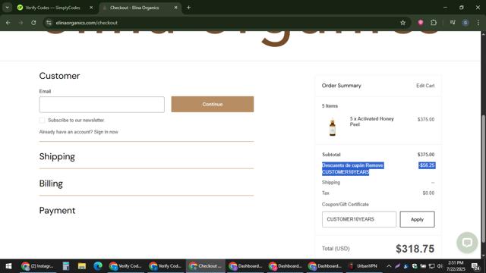486x273 pixels.
Task: Open the Chrome profile avatar
Action: pyautogui.click(x=465, y=23)
